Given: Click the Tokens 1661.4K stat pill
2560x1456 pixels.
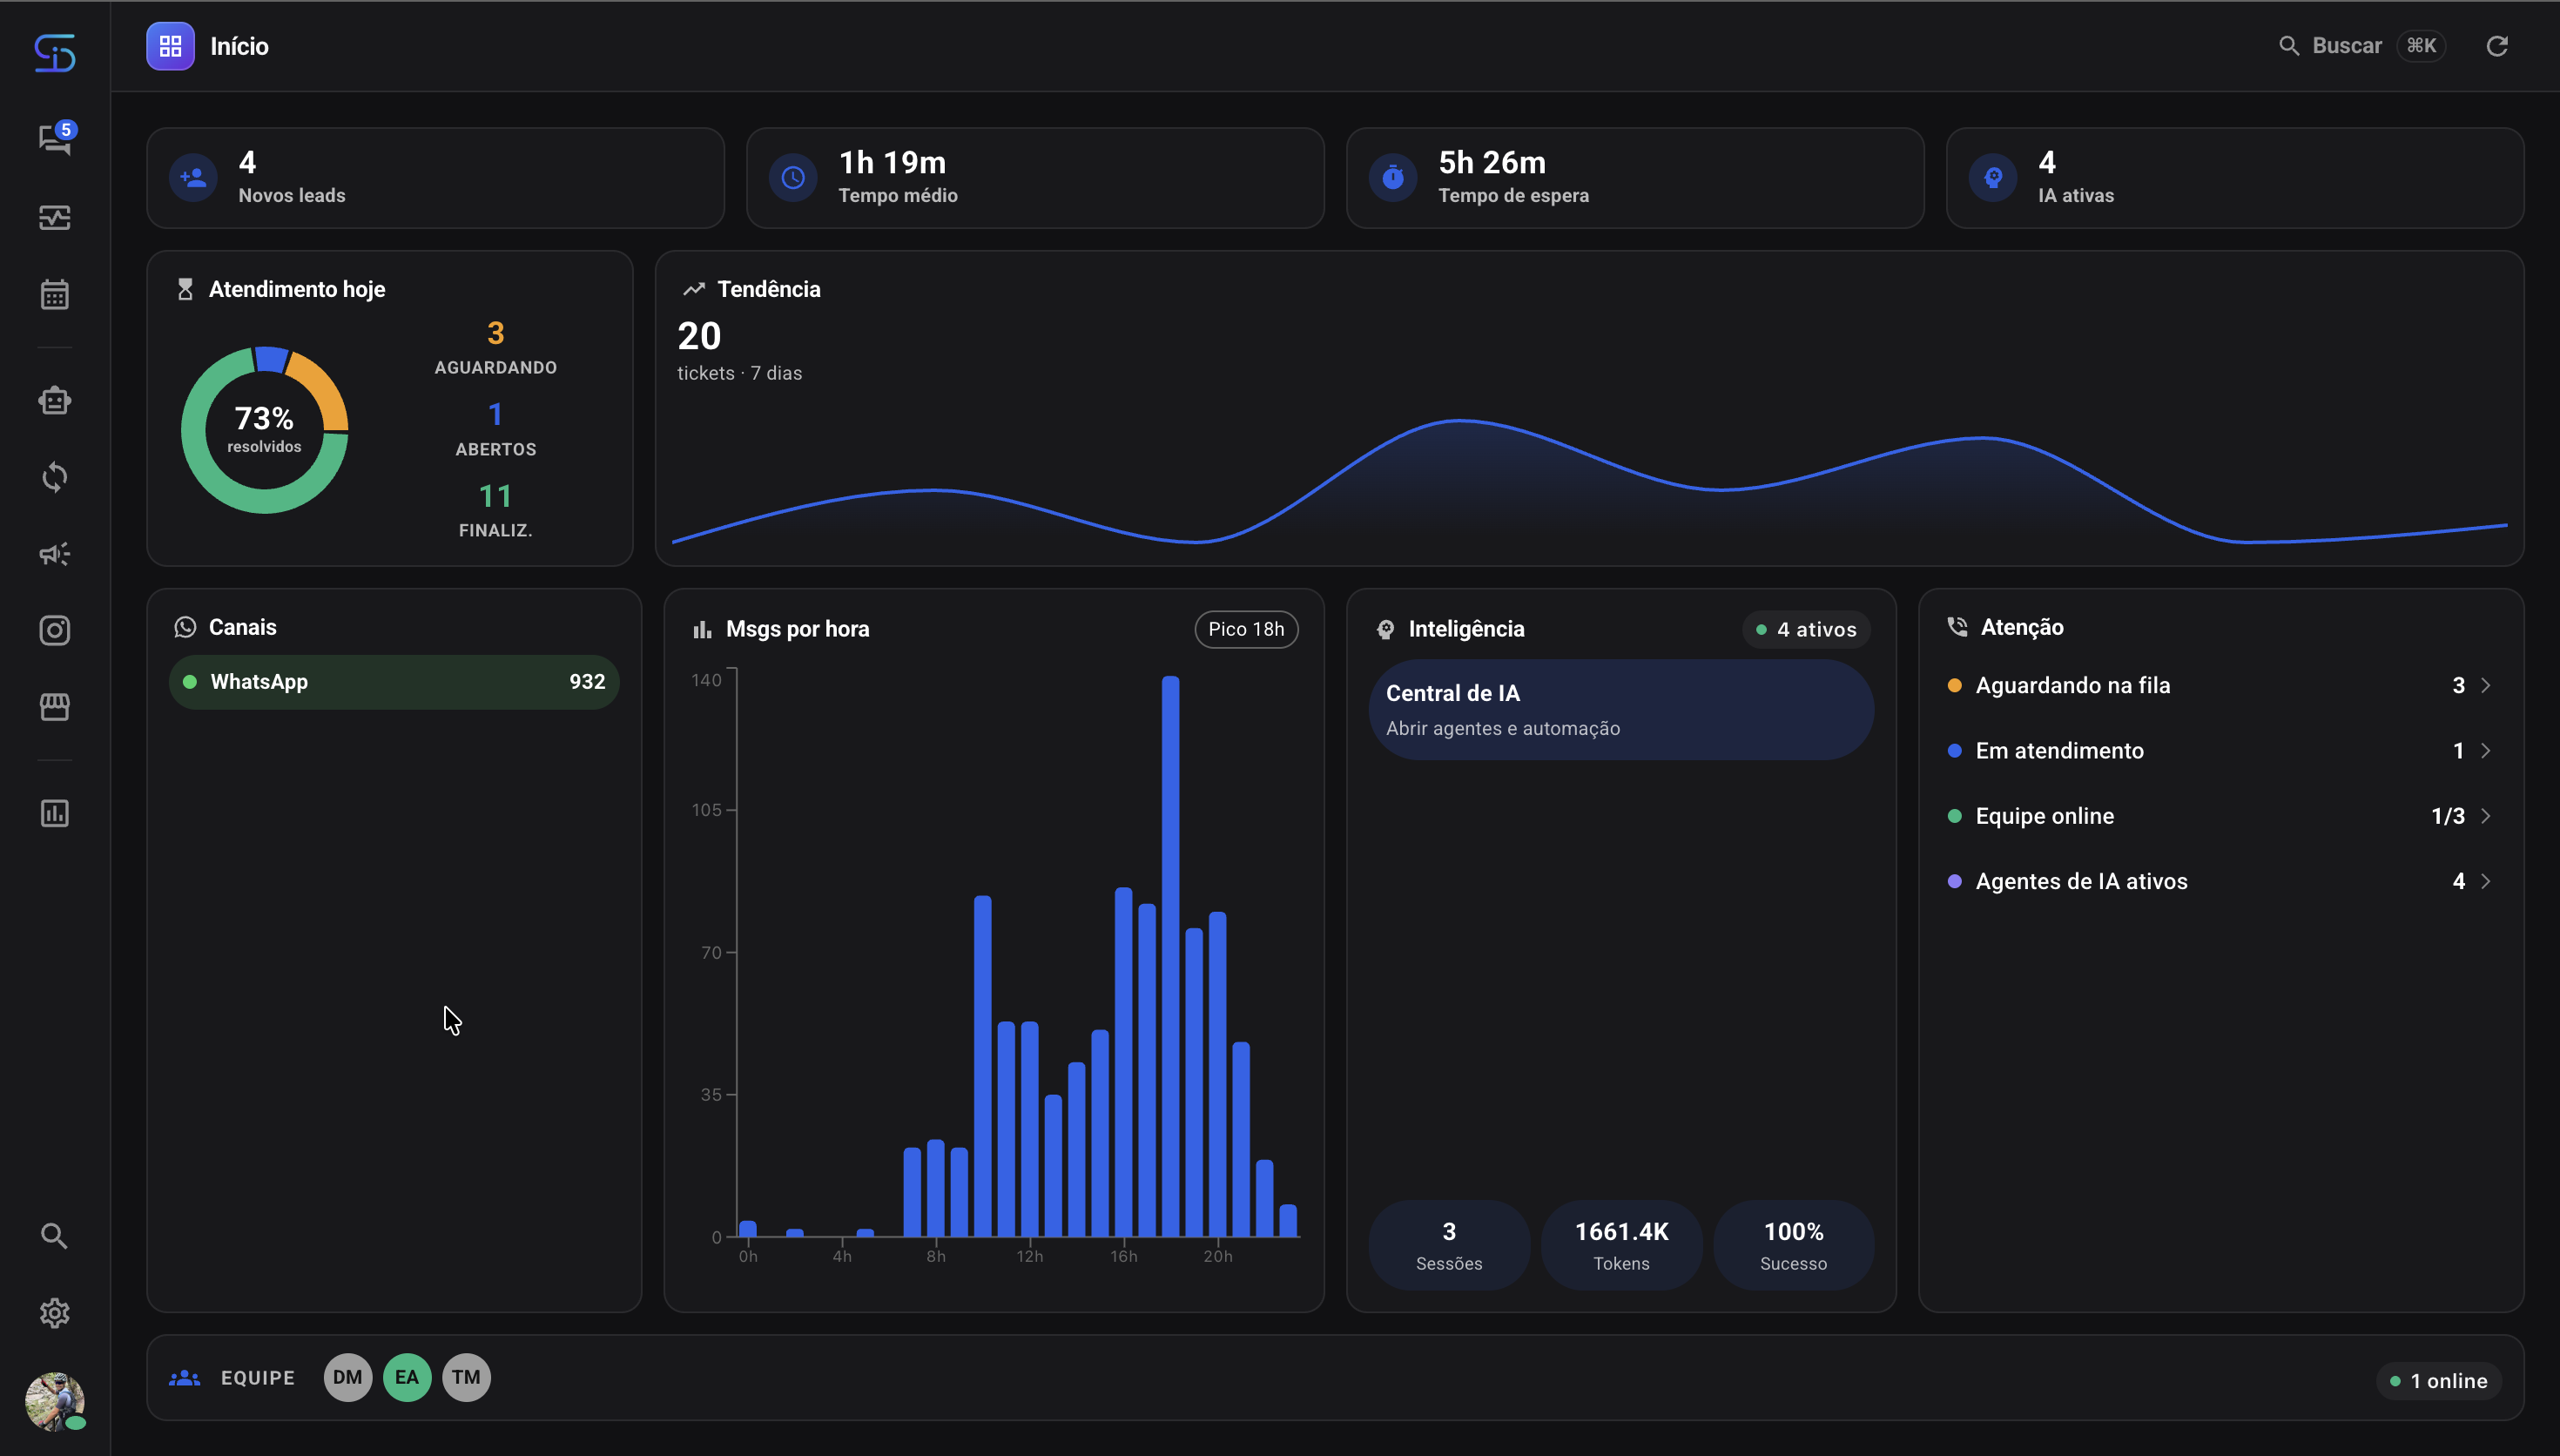Looking at the screenshot, I should click(1621, 1245).
